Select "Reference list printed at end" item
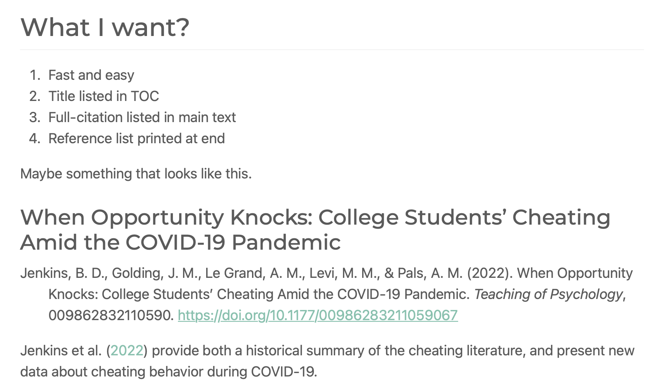Screen dimensions: 653x389 click(x=136, y=139)
